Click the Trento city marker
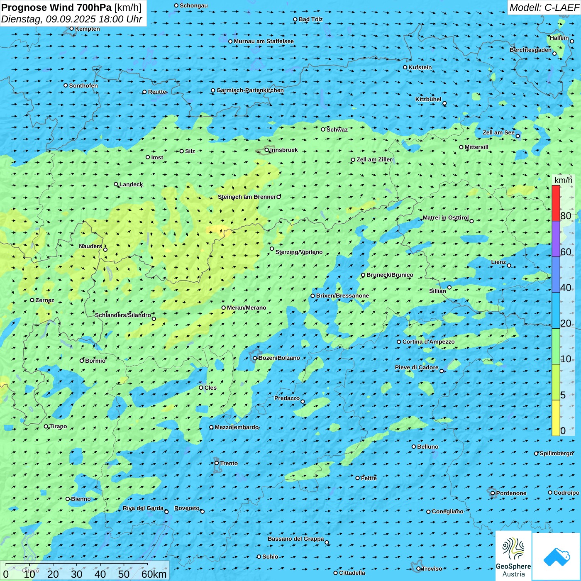Viewport: 581px width, 581px height. coord(217,463)
